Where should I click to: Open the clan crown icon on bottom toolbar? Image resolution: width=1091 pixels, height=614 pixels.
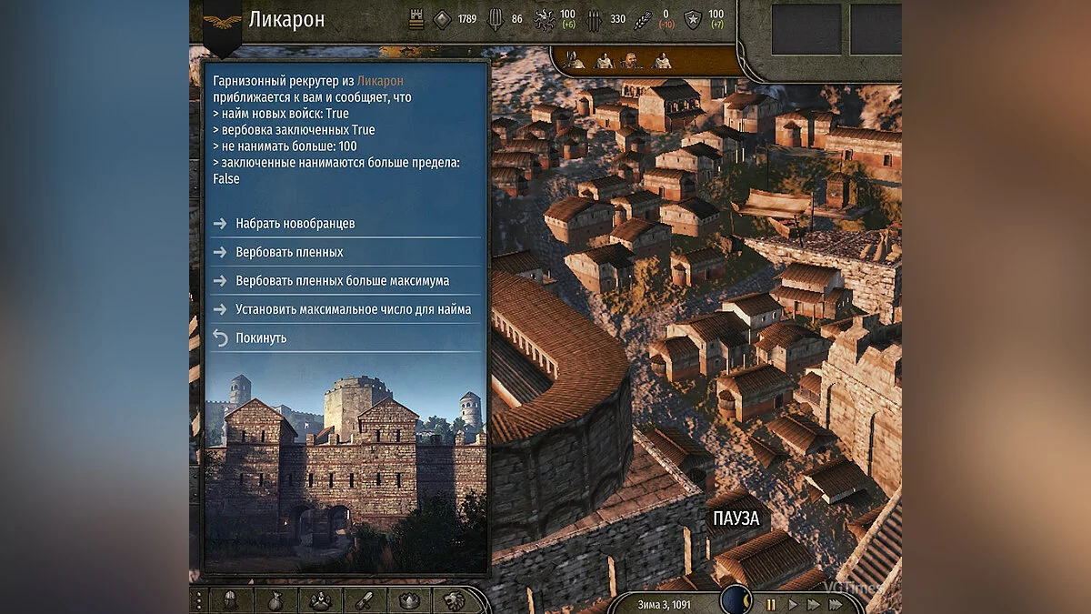click(409, 600)
